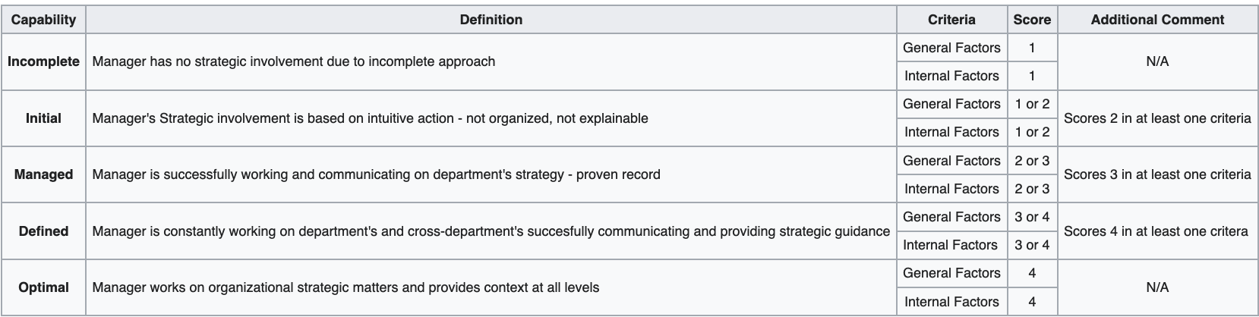Click the Capability column header

click(43, 20)
